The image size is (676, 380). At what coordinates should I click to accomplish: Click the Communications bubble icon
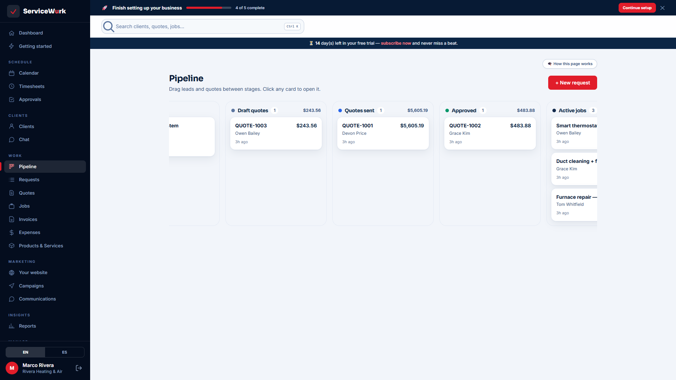point(12,299)
